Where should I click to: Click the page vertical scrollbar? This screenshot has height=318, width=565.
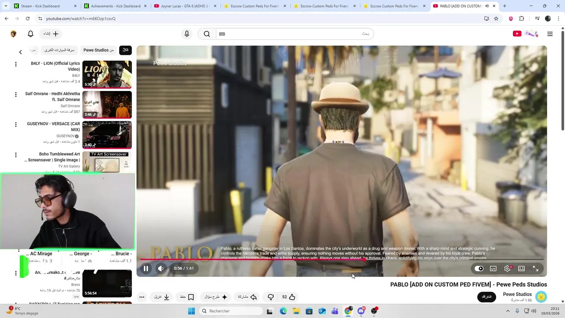click(562, 79)
